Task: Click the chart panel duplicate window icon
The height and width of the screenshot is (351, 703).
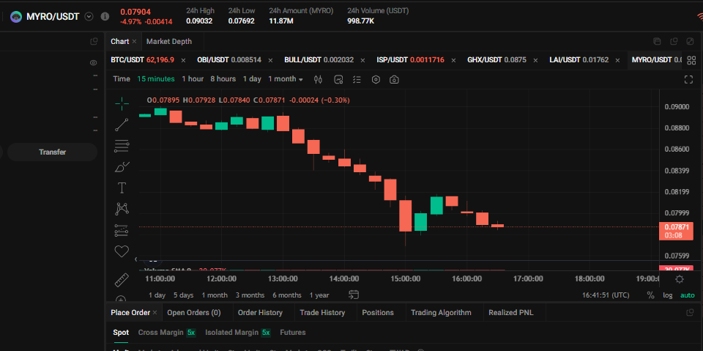Action: point(674,41)
